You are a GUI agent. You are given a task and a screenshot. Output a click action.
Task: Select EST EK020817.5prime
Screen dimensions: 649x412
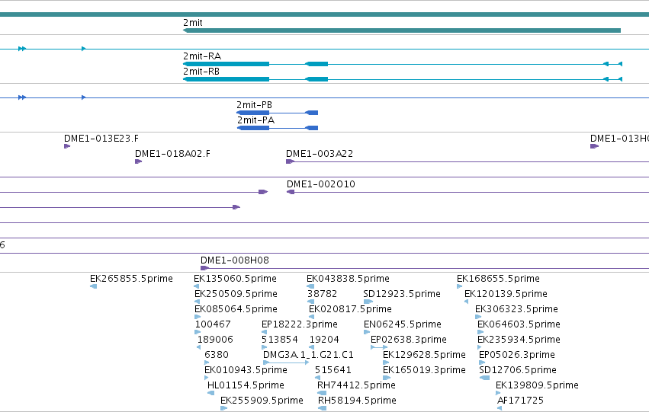[x=350, y=309]
